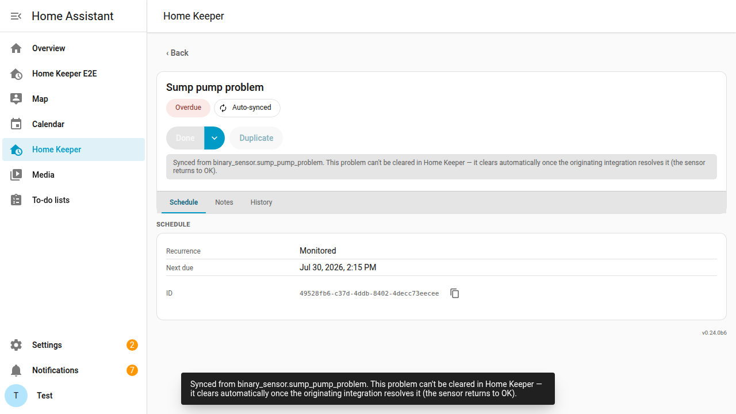Image resolution: width=736 pixels, height=414 pixels.
Task: Open the Home Keeper E2E panel
Action: tap(74, 74)
